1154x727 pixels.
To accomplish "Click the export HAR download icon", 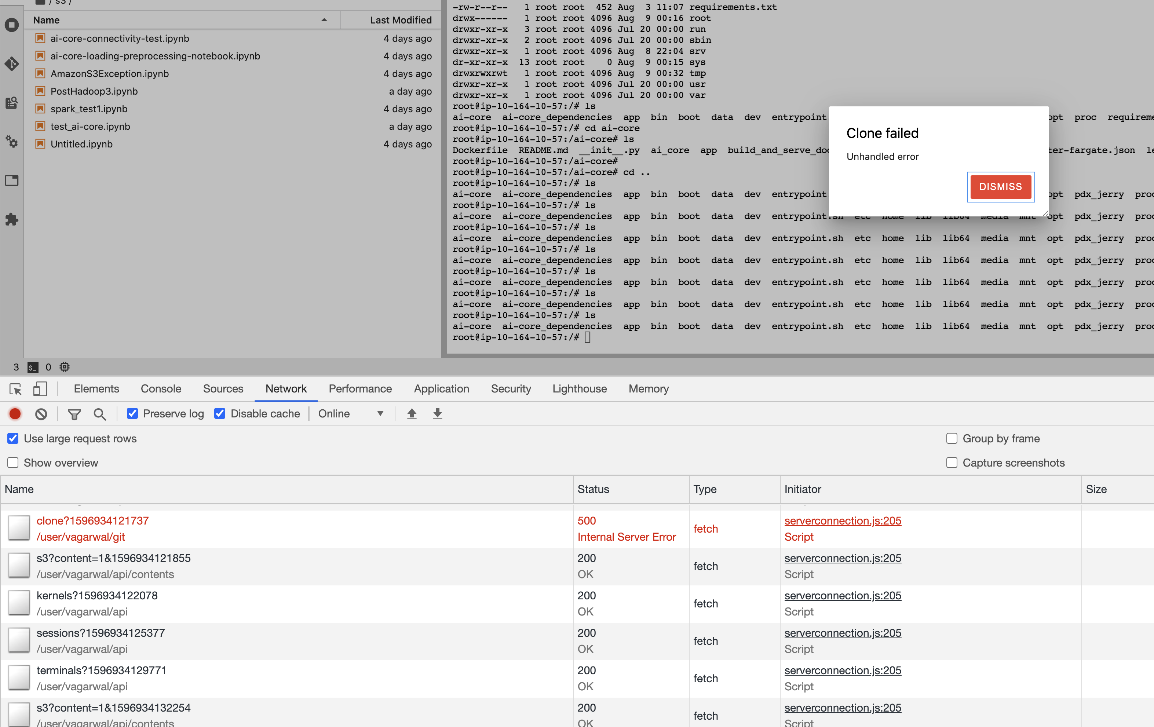I will (437, 414).
